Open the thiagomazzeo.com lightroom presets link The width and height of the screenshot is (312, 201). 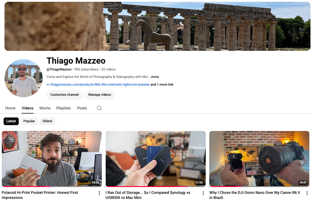pyautogui.click(x=100, y=84)
